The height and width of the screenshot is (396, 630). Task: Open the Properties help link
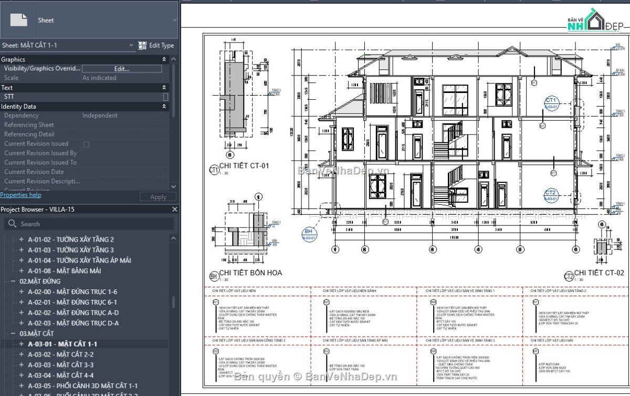pyautogui.click(x=20, y=194)
